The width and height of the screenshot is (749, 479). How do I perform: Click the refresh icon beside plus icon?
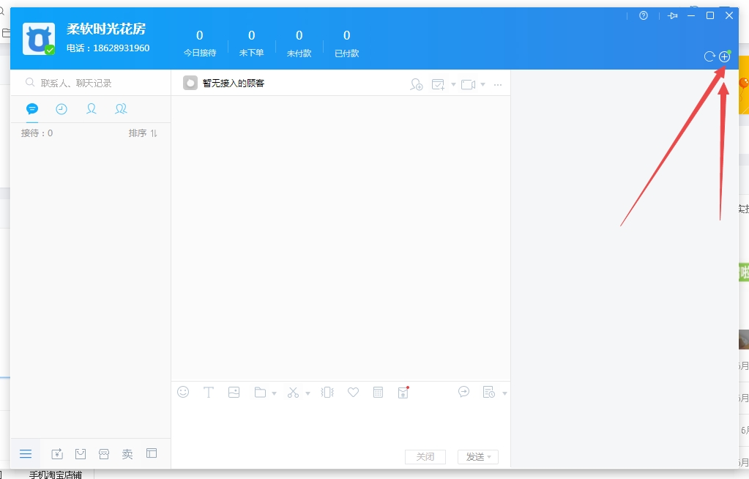pyautogui.click(x=709, y=56)
